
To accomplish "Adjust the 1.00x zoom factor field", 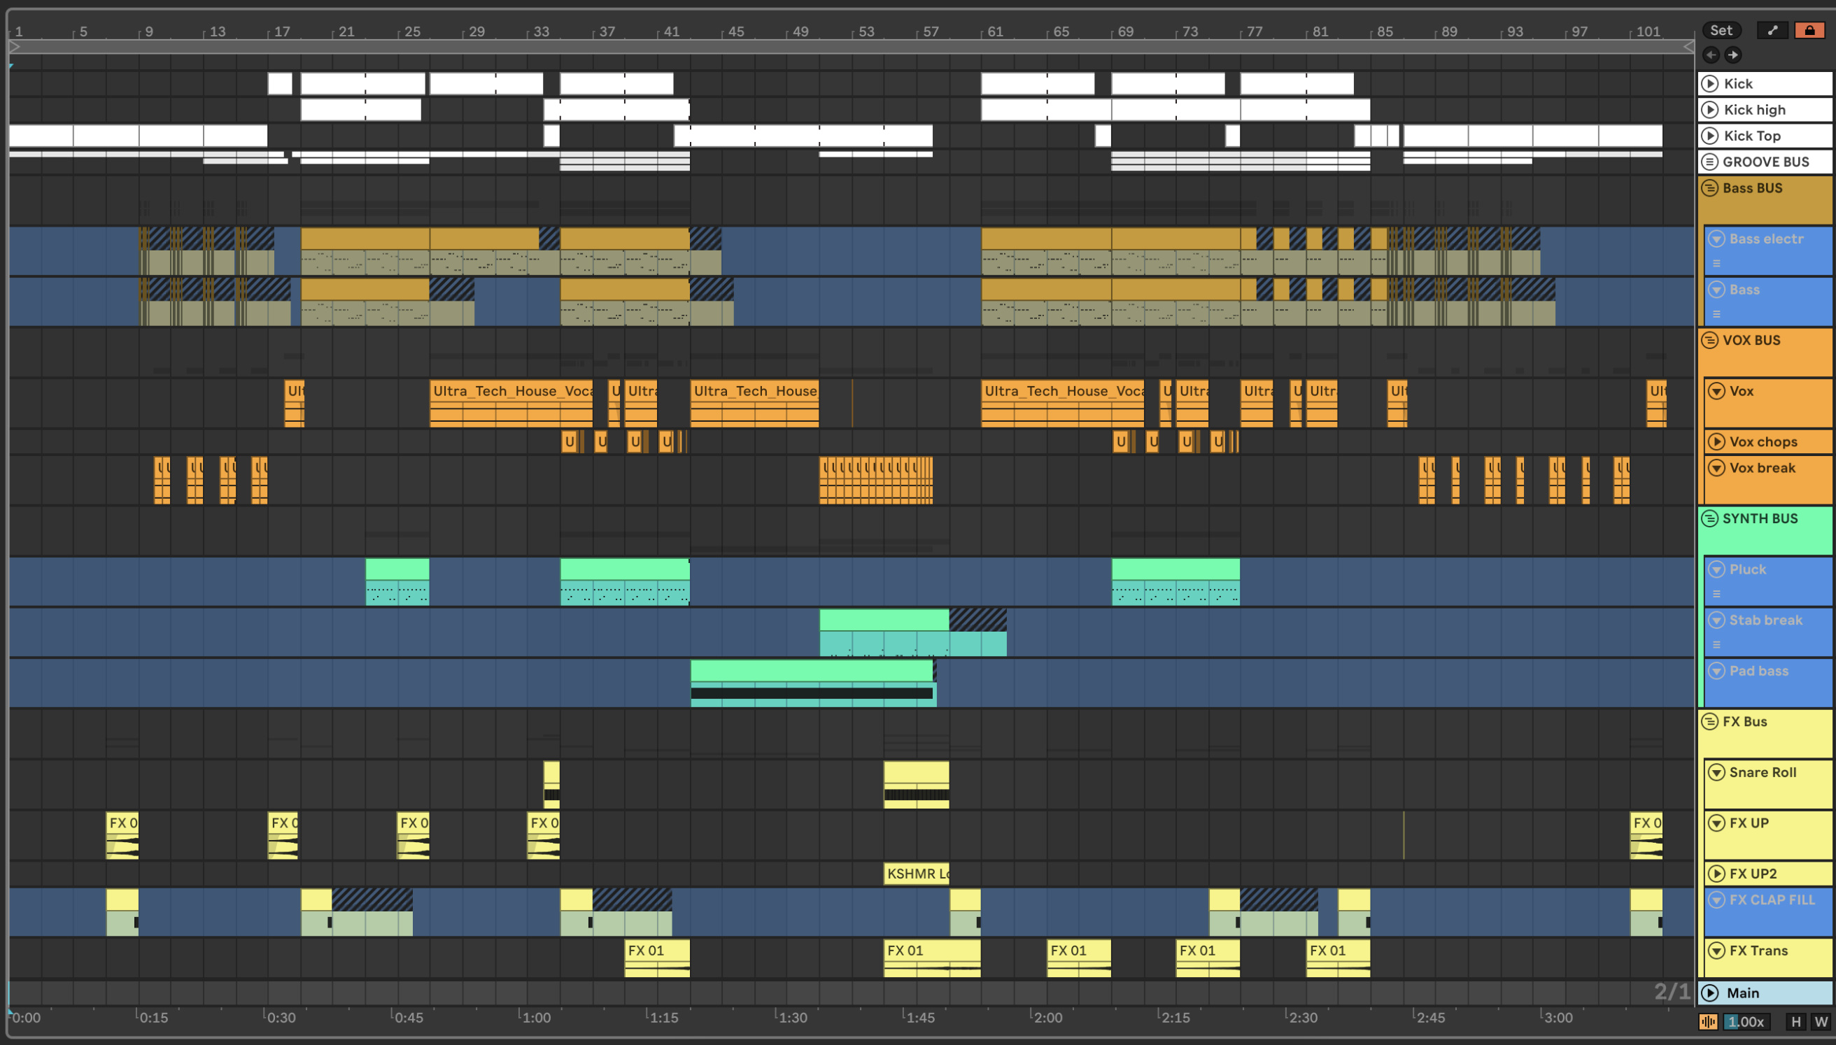I will coord(1746,1021).
